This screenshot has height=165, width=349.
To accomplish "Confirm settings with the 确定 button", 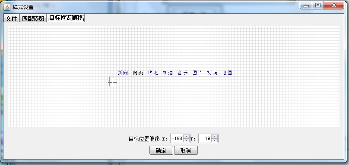I will point(161,150).
